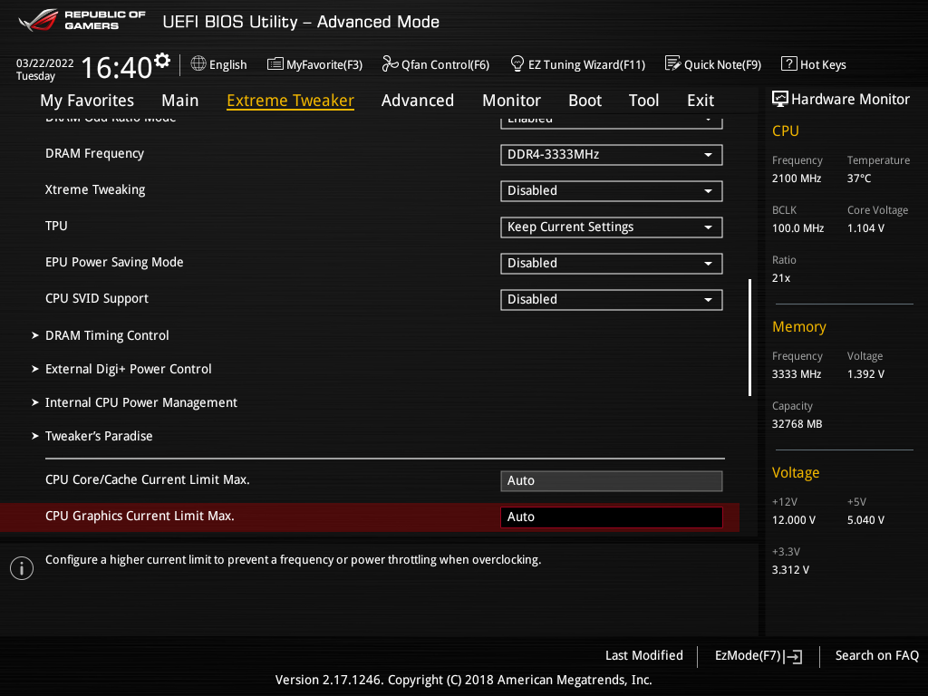The width and height of the screenshot is (928, 696).
Task: Click Last Modified button
Action: [644, 656]
